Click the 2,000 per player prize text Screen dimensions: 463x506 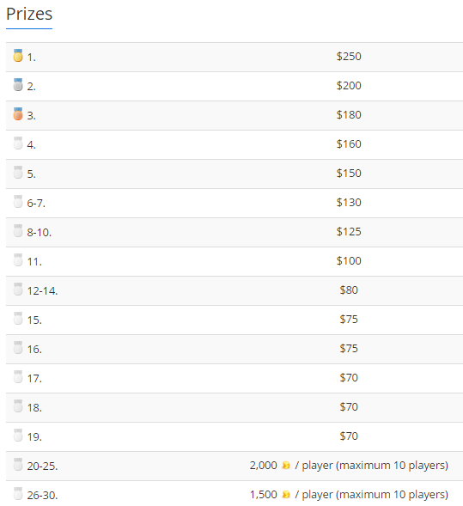[x=349, y=466]
